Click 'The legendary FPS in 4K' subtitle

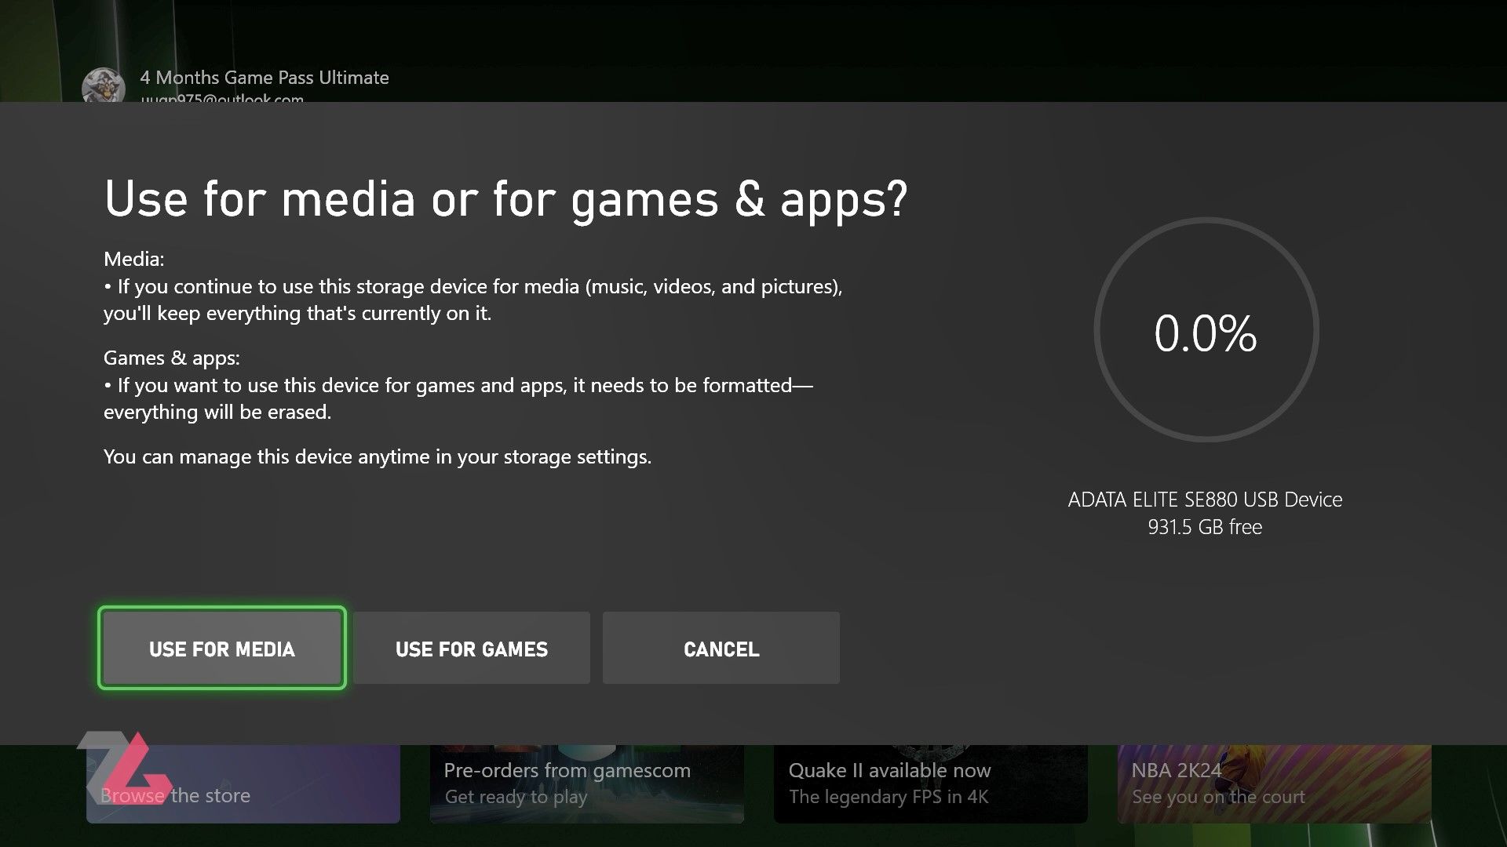889,797
